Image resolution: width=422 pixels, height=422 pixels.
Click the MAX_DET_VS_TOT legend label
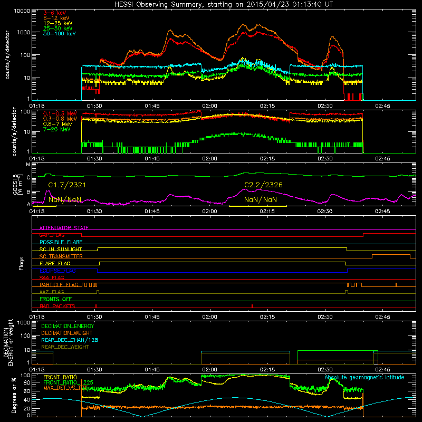[65, 388]
